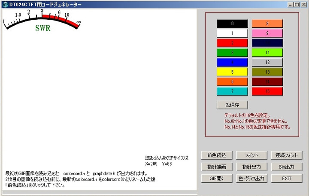Click the application icon in title bar
The image size is (309, 196).
[x=5, y=4]
